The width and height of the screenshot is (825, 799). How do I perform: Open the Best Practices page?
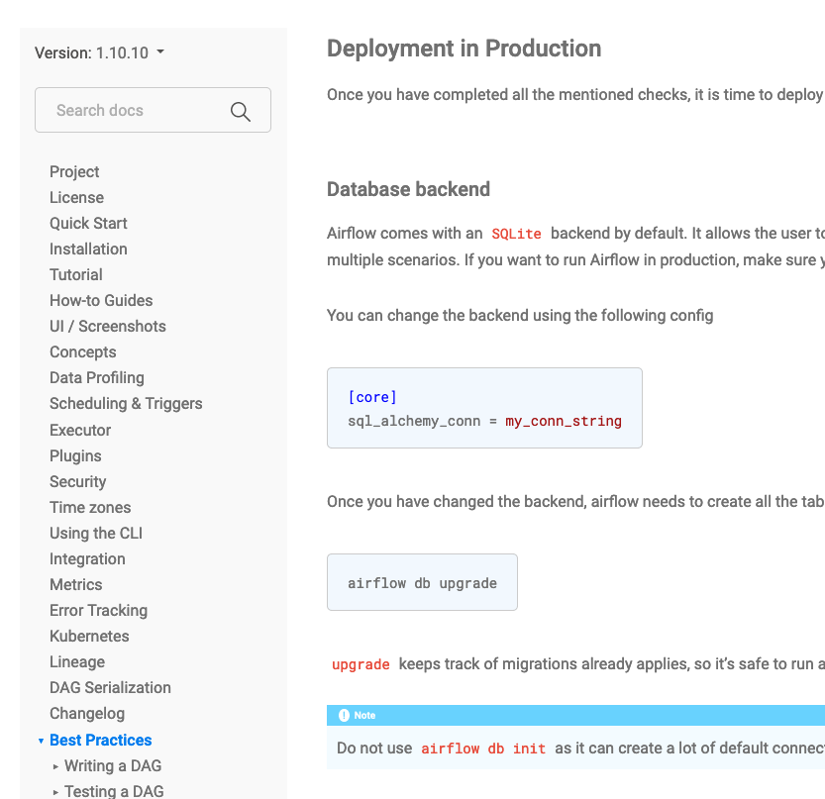tap(101, 740)
